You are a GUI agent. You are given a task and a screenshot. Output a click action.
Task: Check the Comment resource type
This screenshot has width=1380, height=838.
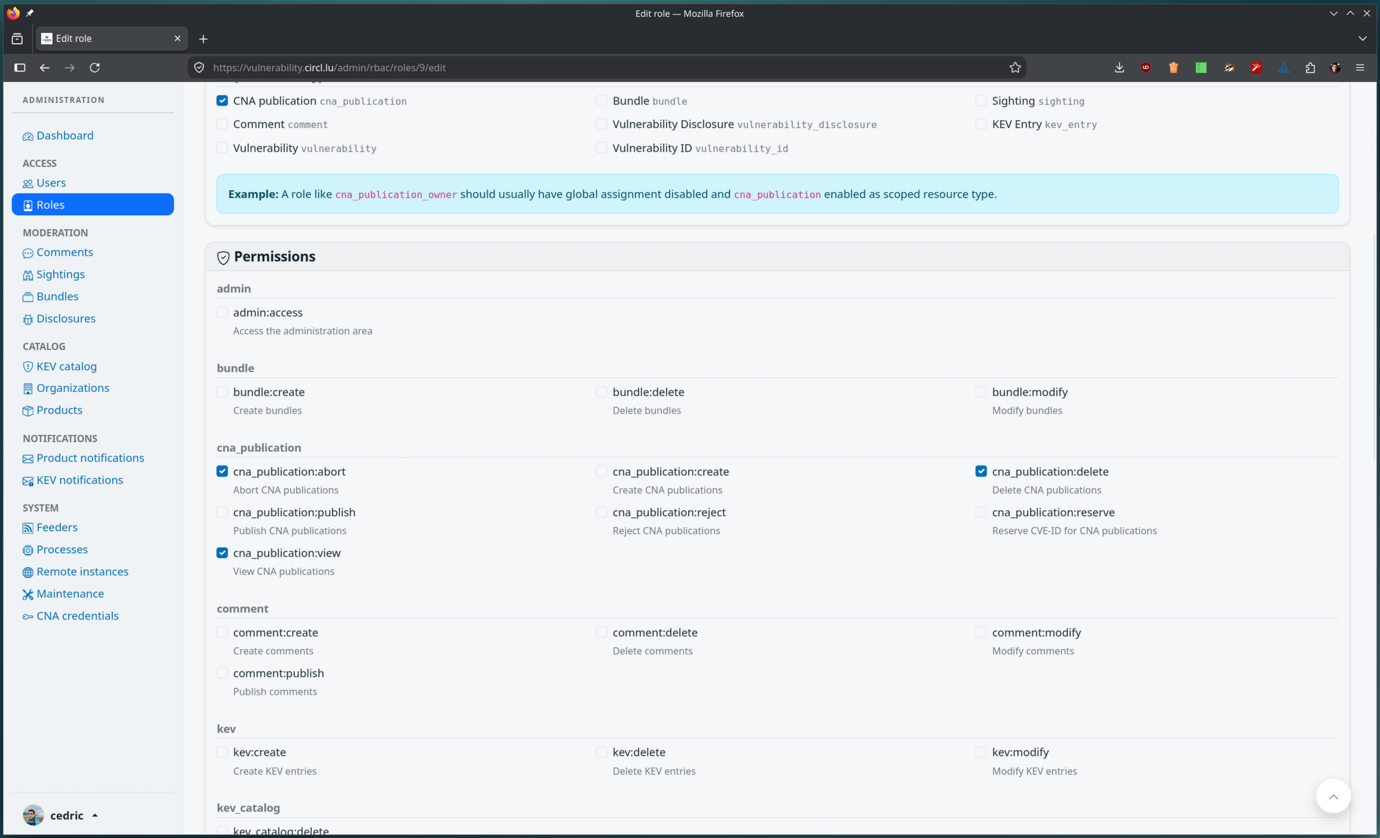pos(222,124)
